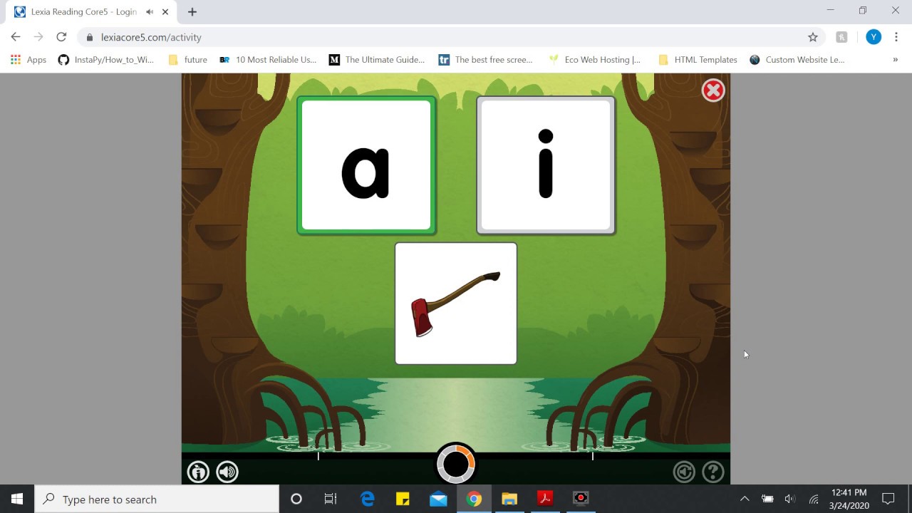Expand the bookmarks overflow chevron
The width and height of the screenshot is (912, 513).
click(x=895, y=60)
